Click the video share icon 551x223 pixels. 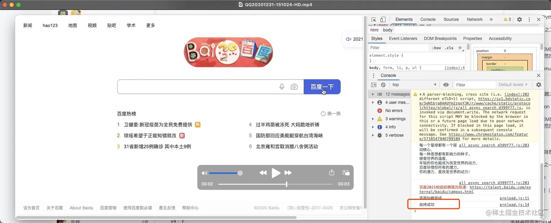pos(332,173)
